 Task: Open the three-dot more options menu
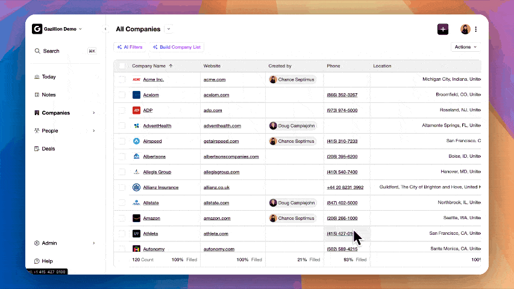tap(476, 29)
